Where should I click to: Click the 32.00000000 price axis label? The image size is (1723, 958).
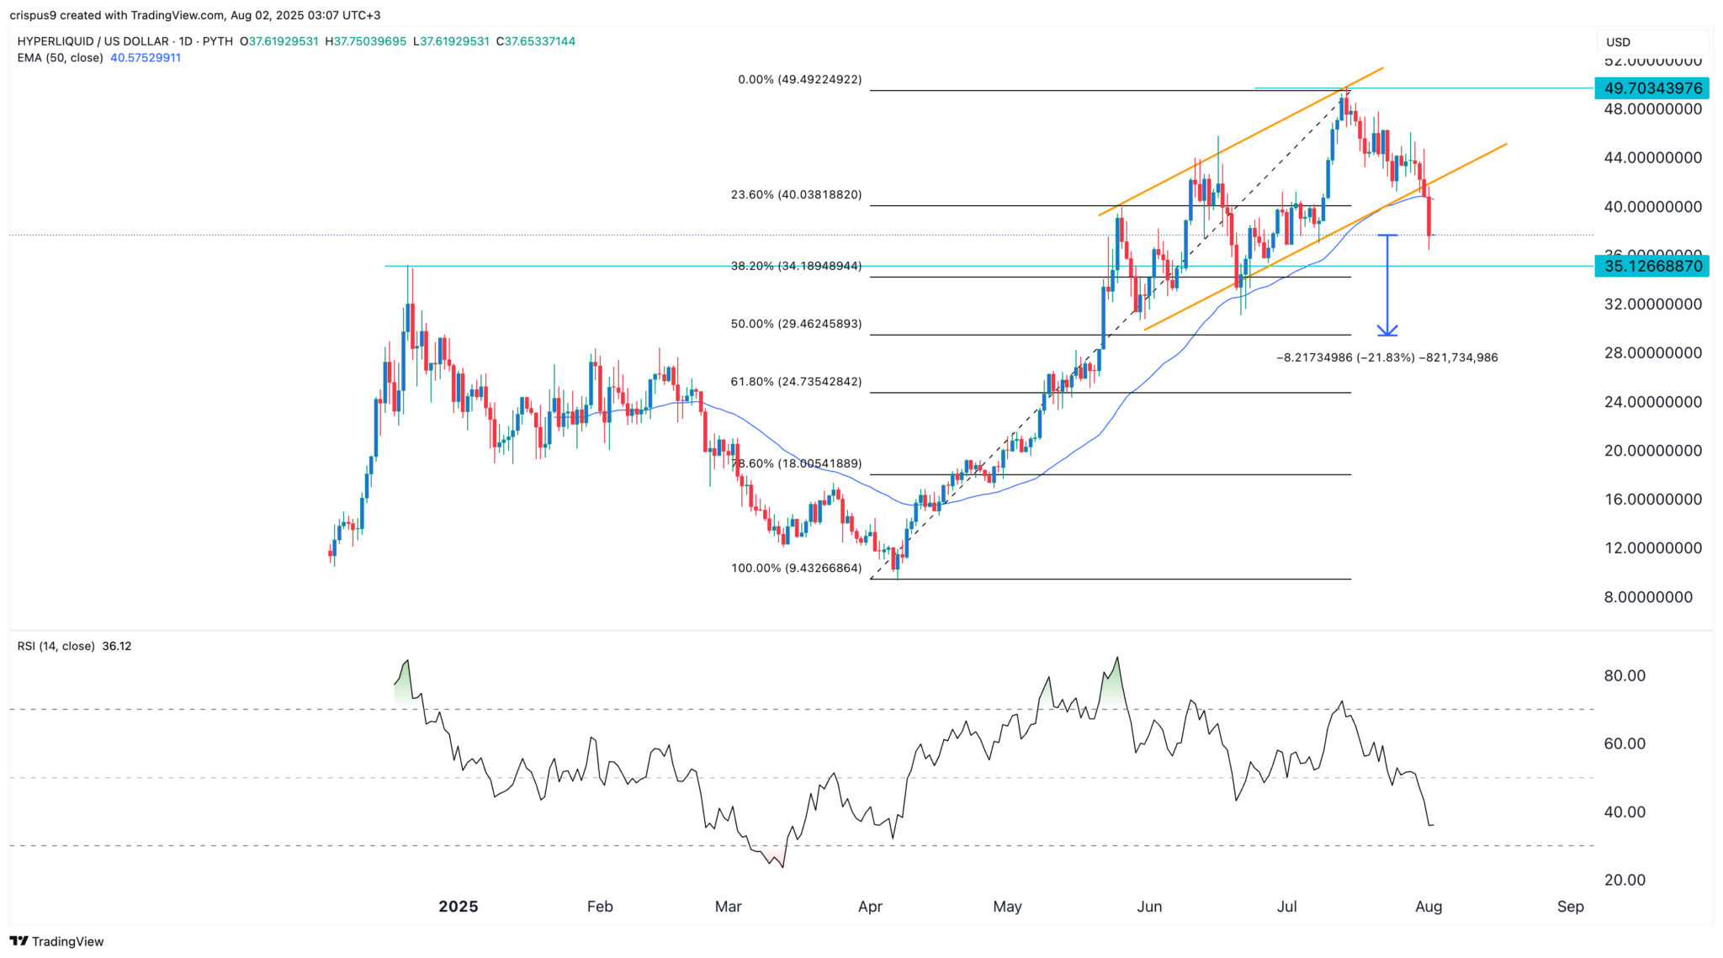[x=1653, y=304]
